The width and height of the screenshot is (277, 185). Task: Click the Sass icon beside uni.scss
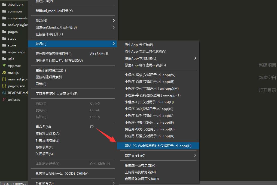click(4, 100)
